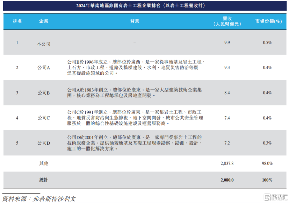
Task: Click the 市場份額(%) column header
Action: (x=268, y=21)
